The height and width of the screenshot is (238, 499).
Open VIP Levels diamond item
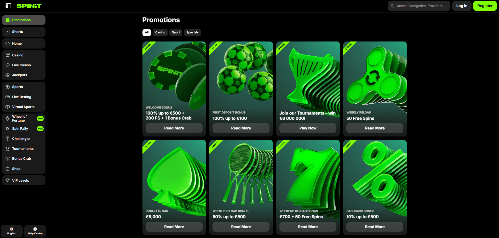pos(20,181)
